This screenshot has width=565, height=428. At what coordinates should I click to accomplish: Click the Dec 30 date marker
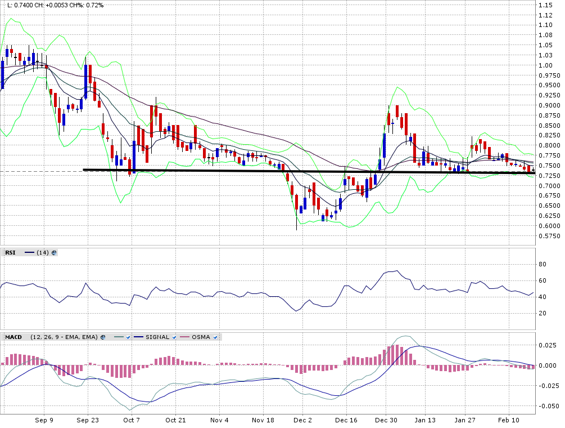(x=386, y=420)
